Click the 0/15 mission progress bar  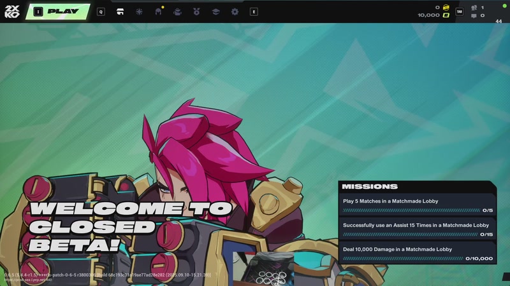click(x=410, y=235)
